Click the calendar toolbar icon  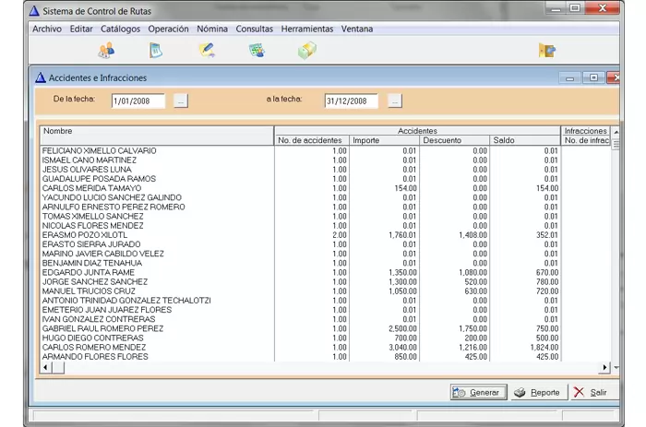coord(257,51)
